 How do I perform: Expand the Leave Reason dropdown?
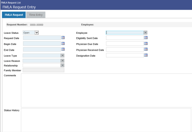pyautogui.click(x=62, y=61)
